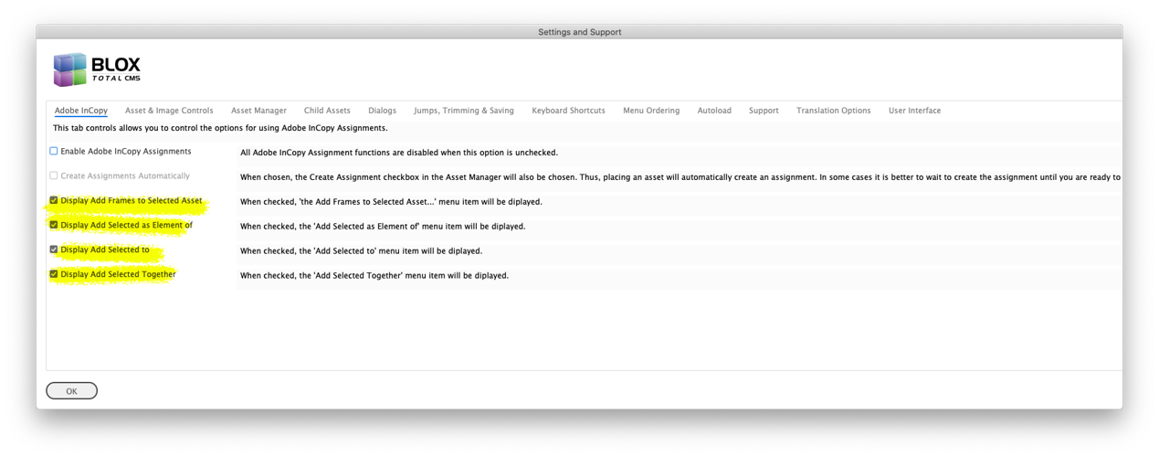Open the Translation Options tab
This screenshot has height=457, width=1159.
coord(833,111)
